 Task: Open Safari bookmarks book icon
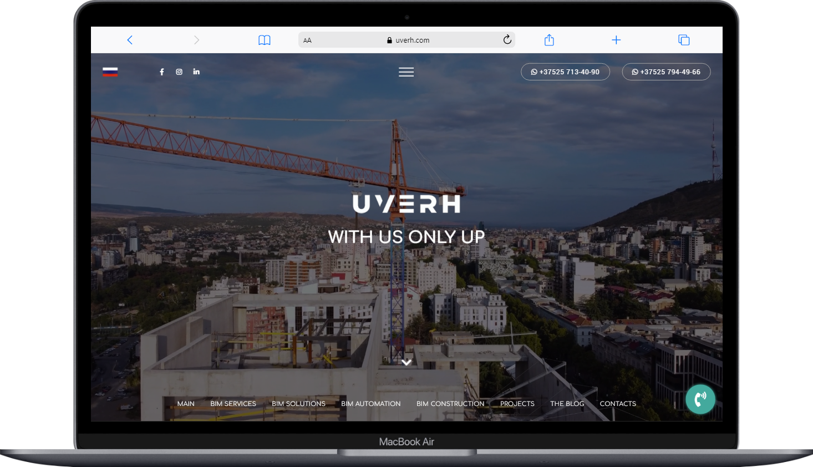point(265,40)
